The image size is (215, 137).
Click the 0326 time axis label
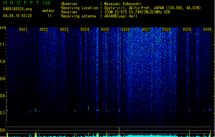125,29
